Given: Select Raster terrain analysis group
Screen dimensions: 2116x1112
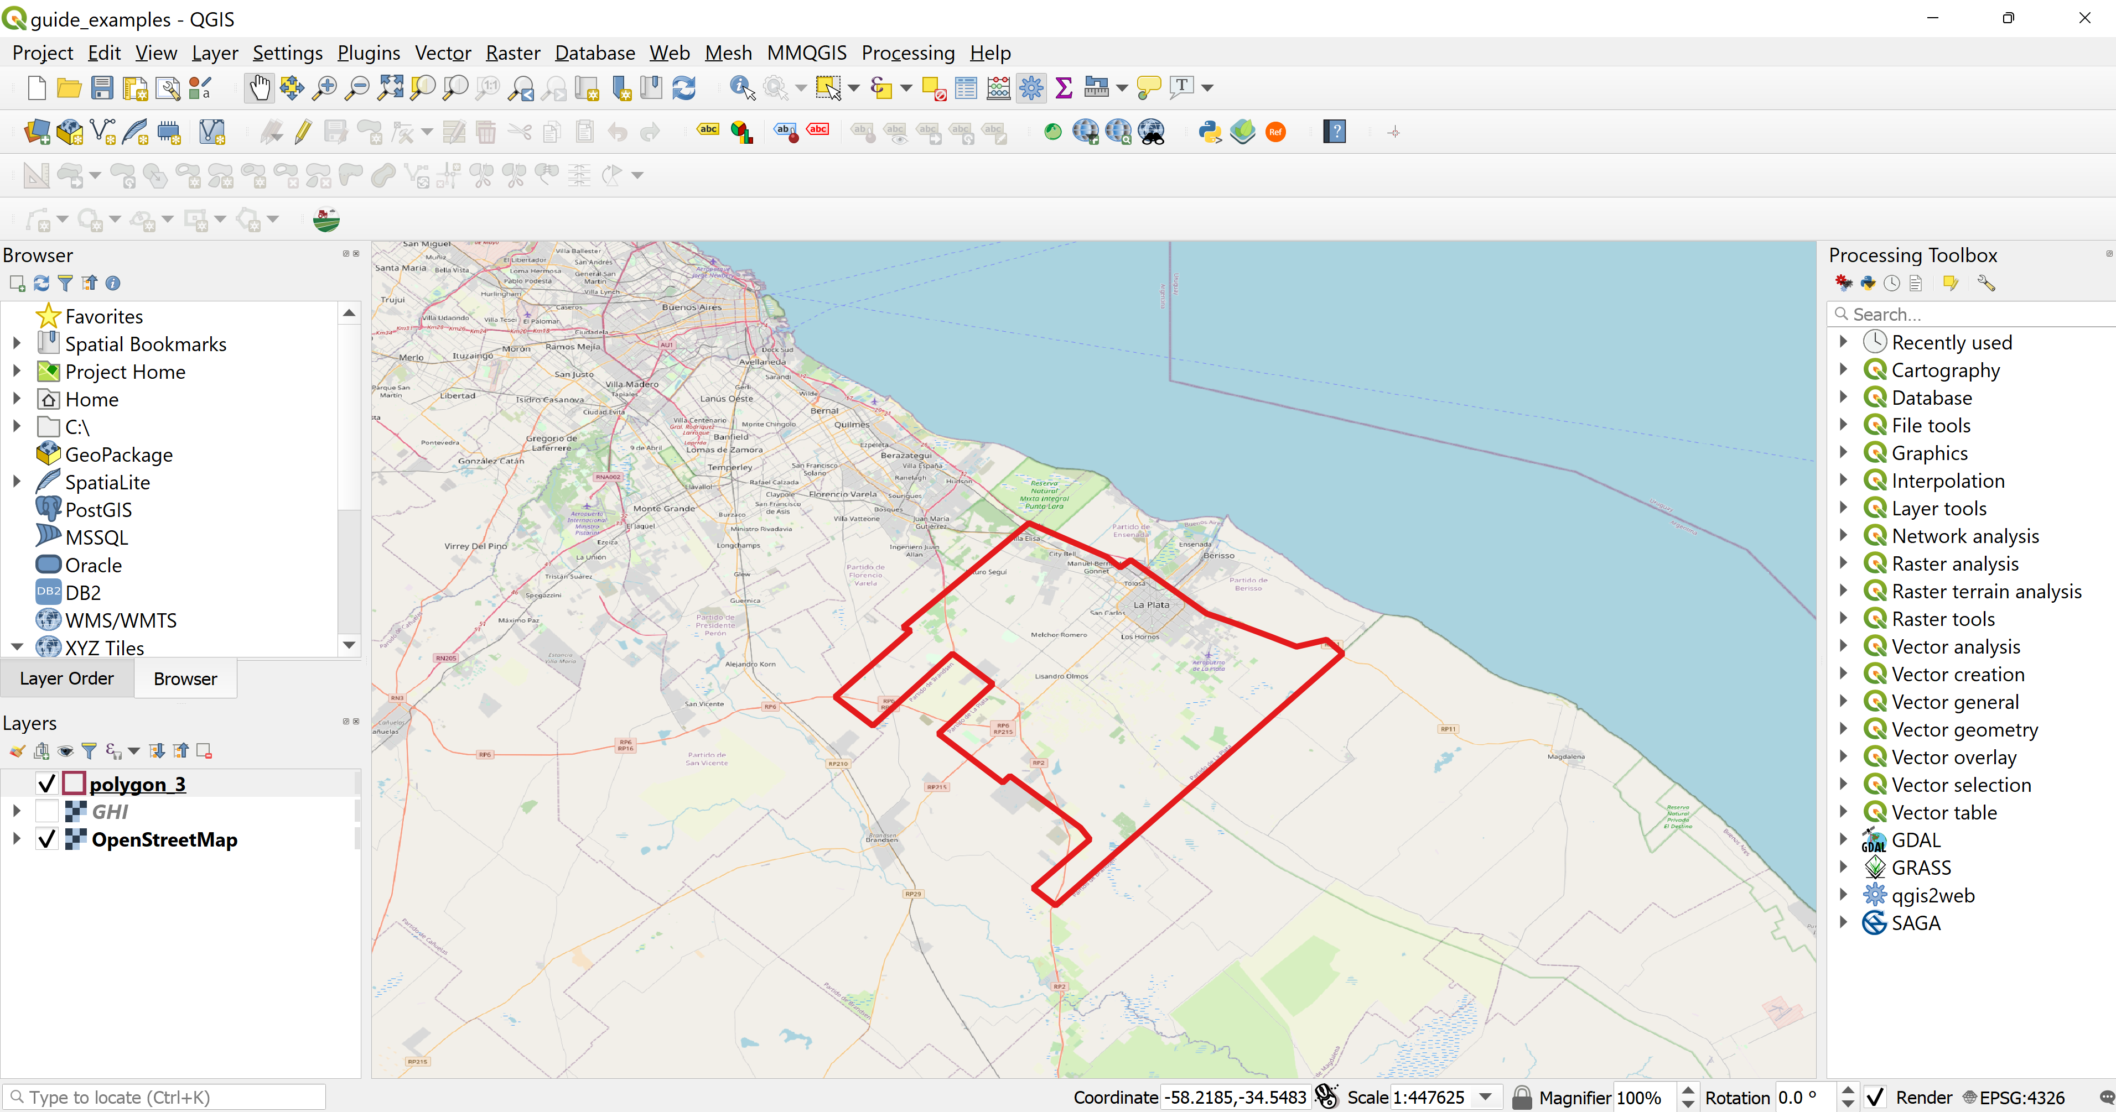Looking at the screenshot, I should 1986,591.
